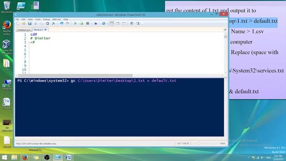
Task: Click the Start PowerShell.exe icon
Action: [x=104, y=23]
